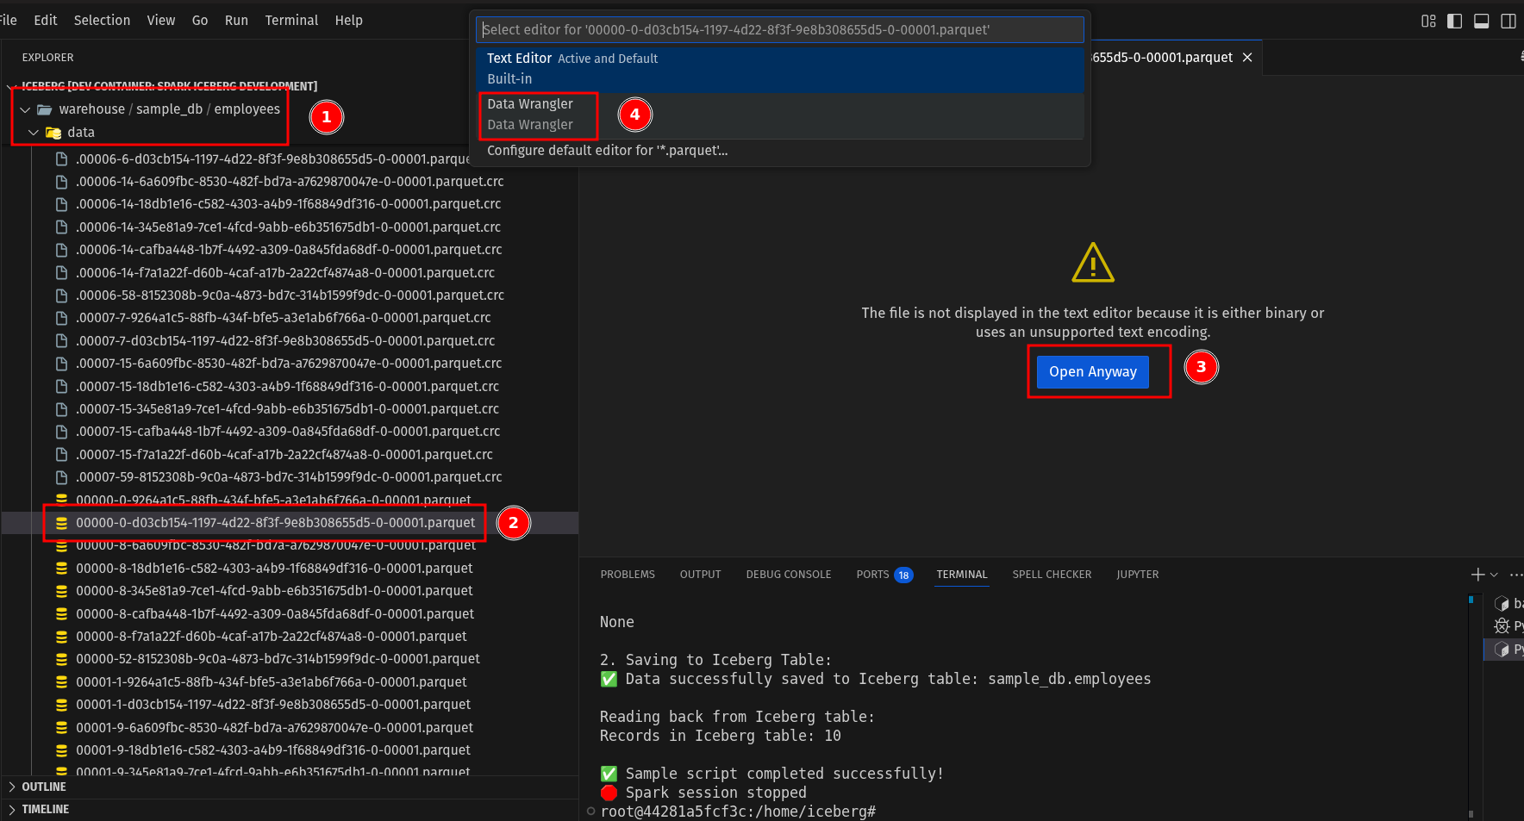Choose Data Wrangler as the editor
Image resolution: width=1524 pixels, height=821 pixels.
click(x=530, y=114)
